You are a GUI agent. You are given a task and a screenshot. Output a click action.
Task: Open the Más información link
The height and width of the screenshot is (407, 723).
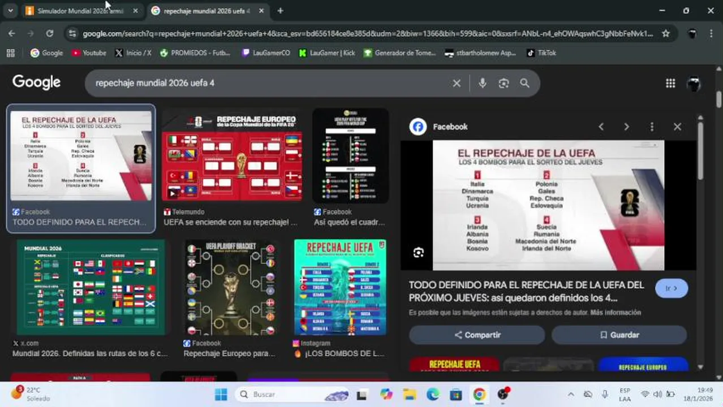tap(615, 313)
